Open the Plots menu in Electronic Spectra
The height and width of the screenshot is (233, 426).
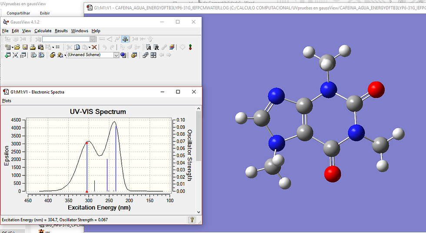(x=7, y=101)
